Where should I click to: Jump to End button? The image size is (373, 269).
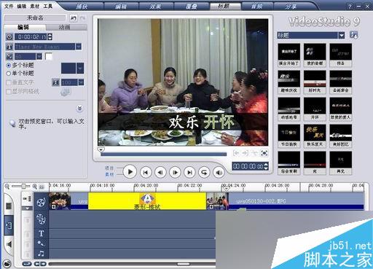[189, 172]
